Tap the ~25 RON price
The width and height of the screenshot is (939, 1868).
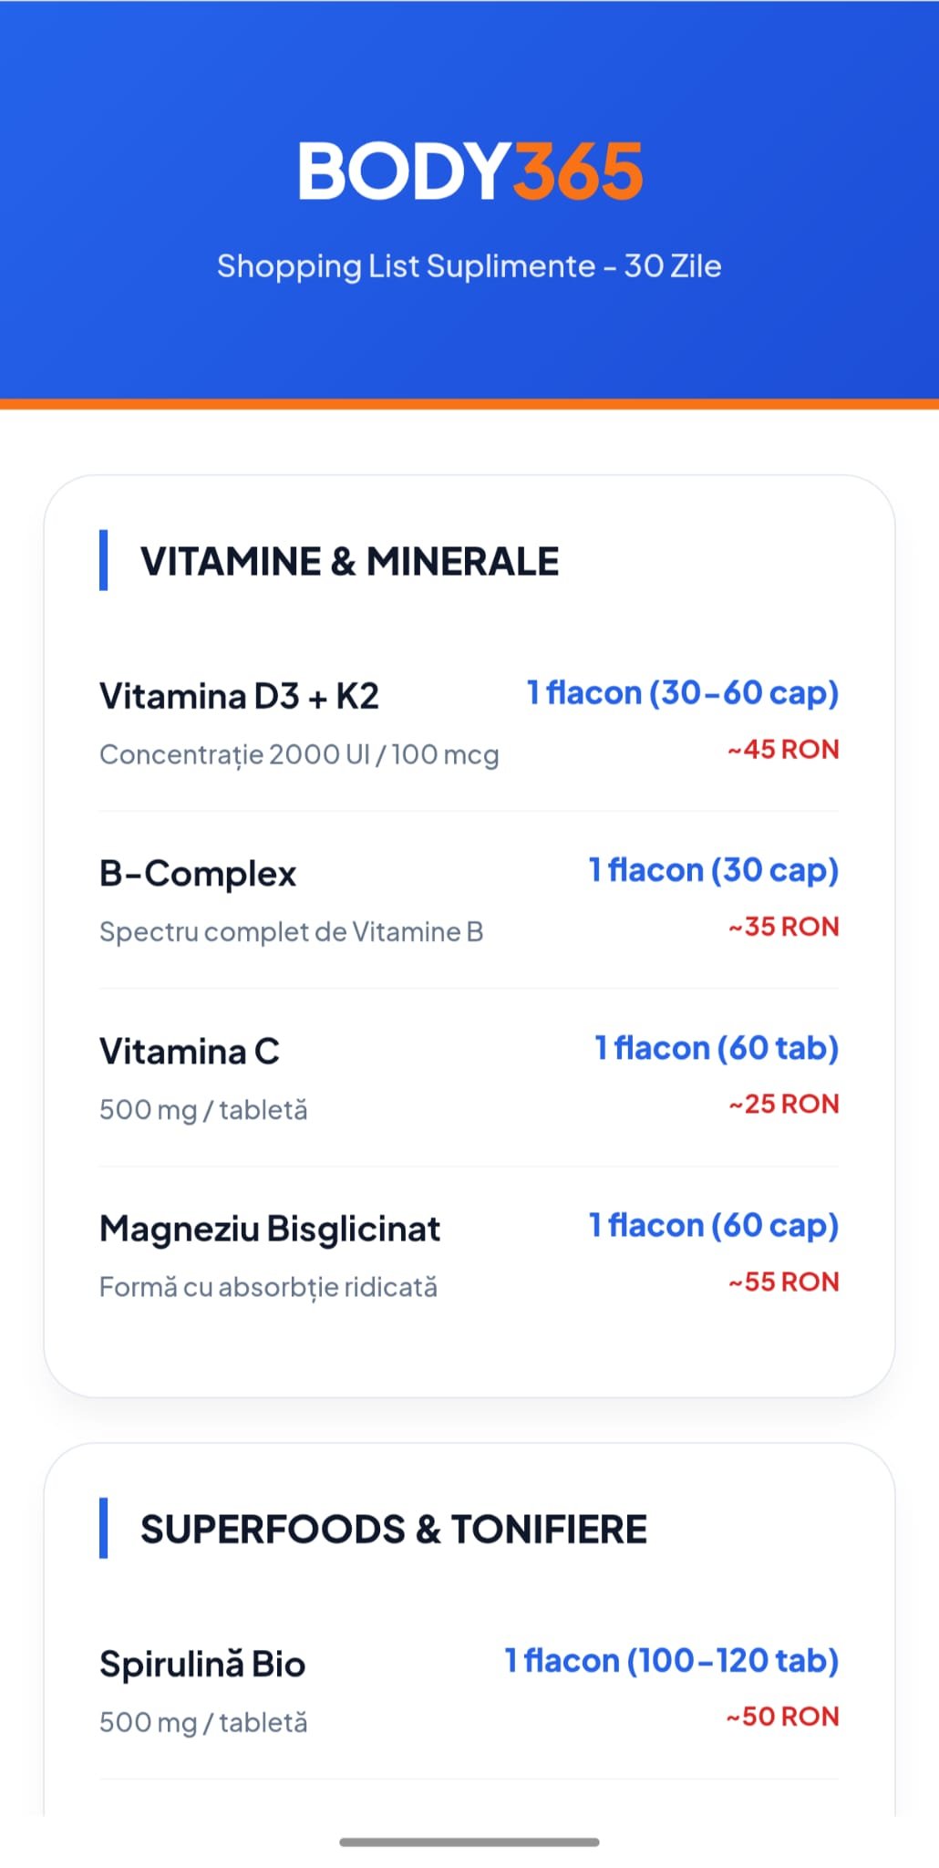click(x=782, y=1105)
